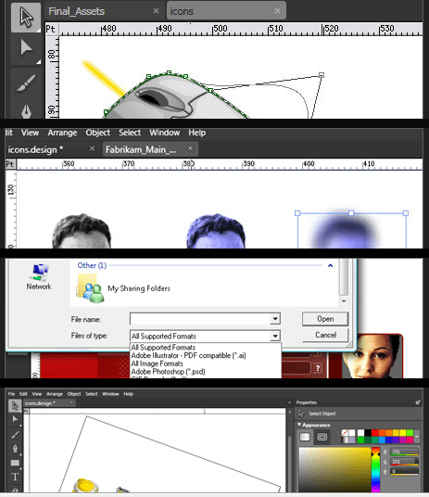Choose Adobe Photoshop (*.psd) from the list
Screen dimensions: 429x497
(168, 372)
